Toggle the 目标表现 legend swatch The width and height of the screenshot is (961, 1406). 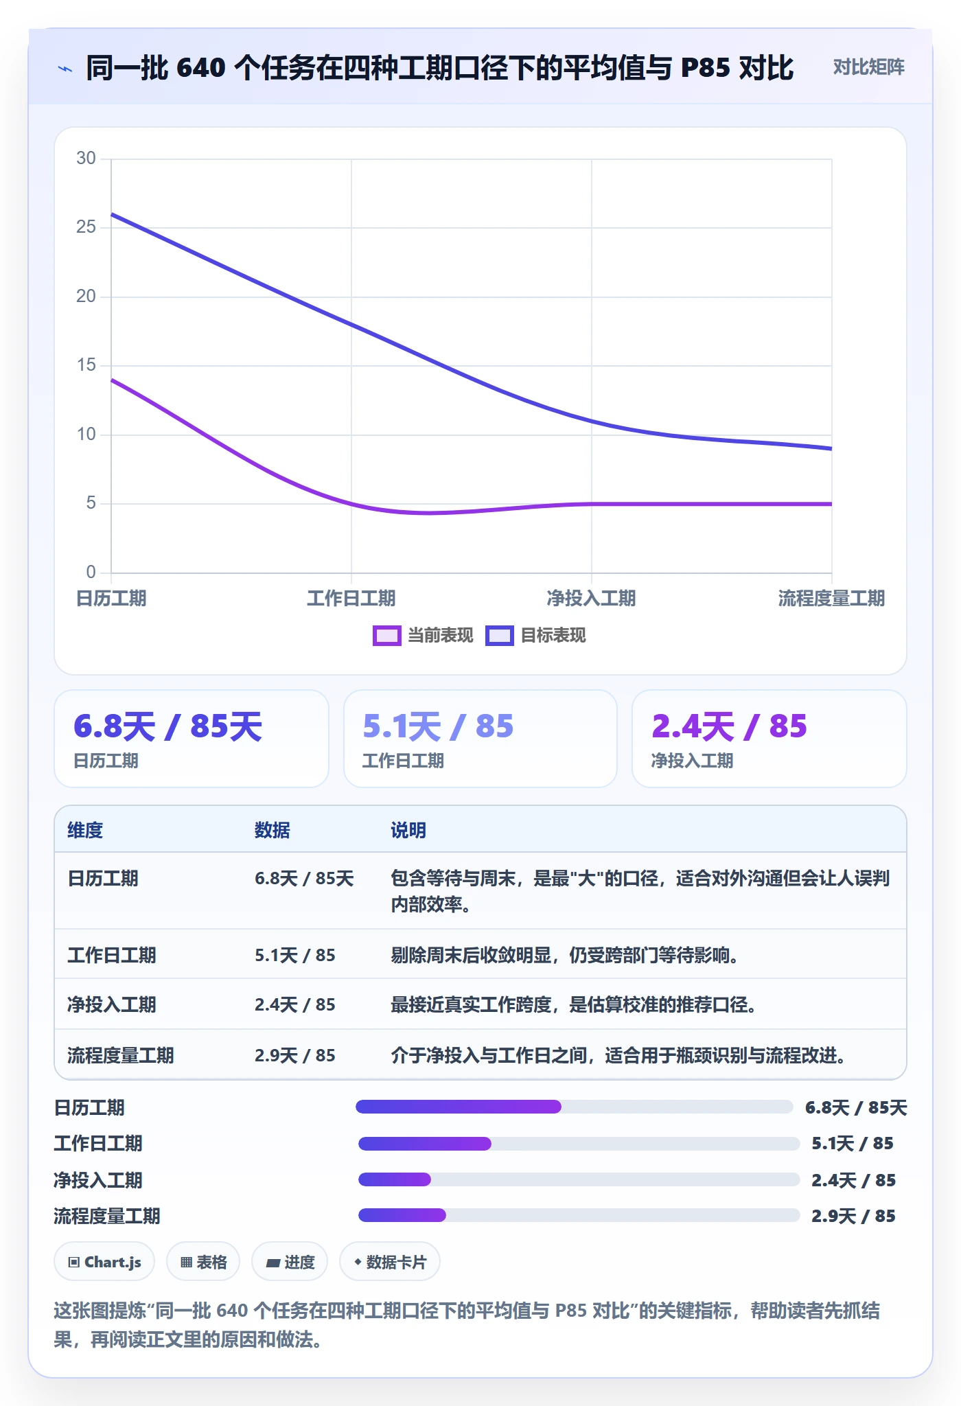pos(499,636)
